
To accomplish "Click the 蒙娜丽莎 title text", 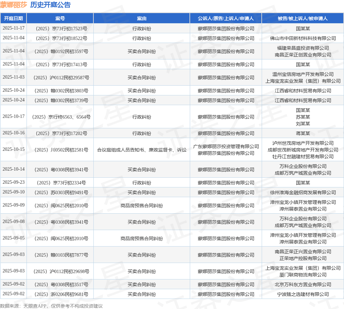I will (x=13, y=5).
